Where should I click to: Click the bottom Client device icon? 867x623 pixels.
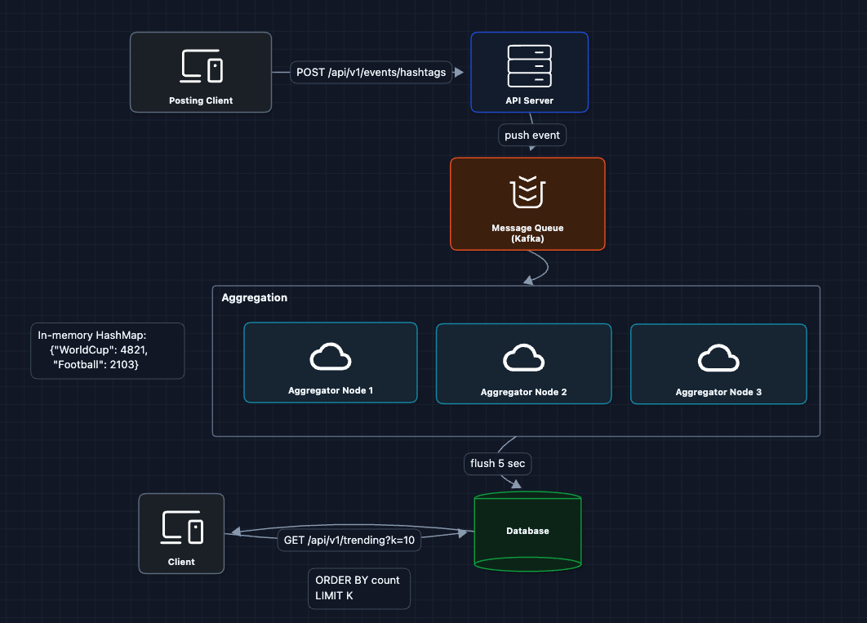click(181, 527)
